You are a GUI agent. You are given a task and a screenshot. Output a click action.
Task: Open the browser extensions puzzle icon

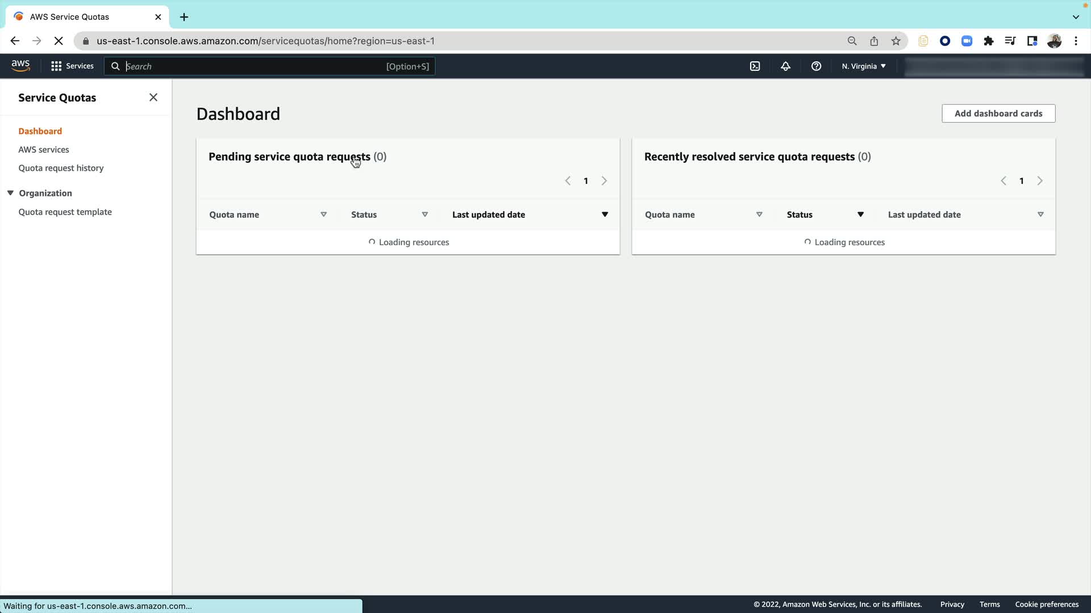[x=988, y=41]
